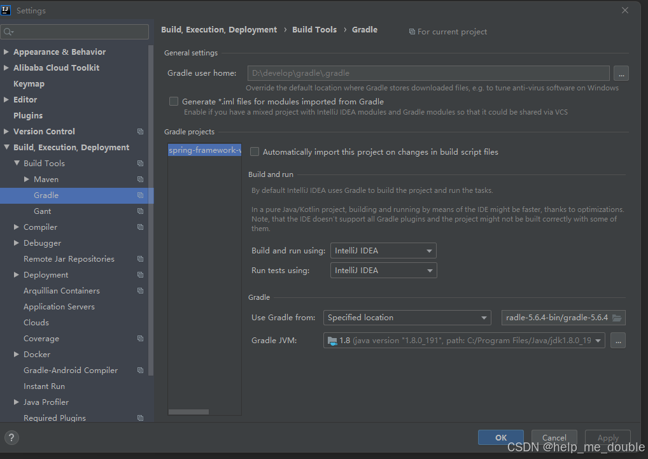This screenshot has width=648, height=459.
Task: Open Clouds settings page
Action: point(36,323)
